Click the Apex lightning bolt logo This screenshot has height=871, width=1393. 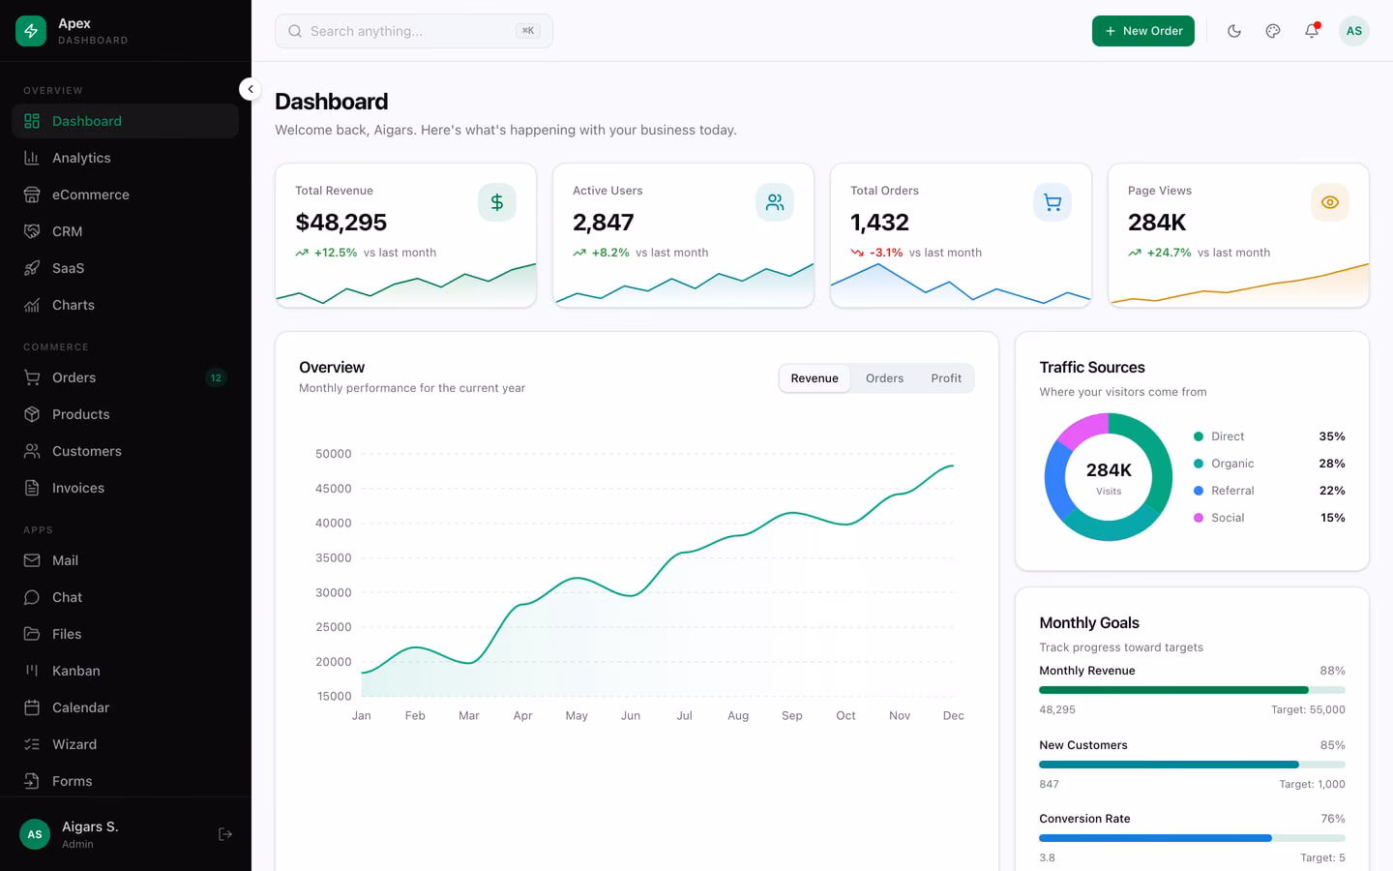click(x=31, y=31)
